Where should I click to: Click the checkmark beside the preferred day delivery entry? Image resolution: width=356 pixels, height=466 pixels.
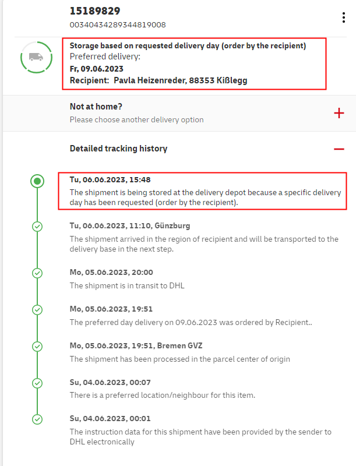tap(37, 309)
